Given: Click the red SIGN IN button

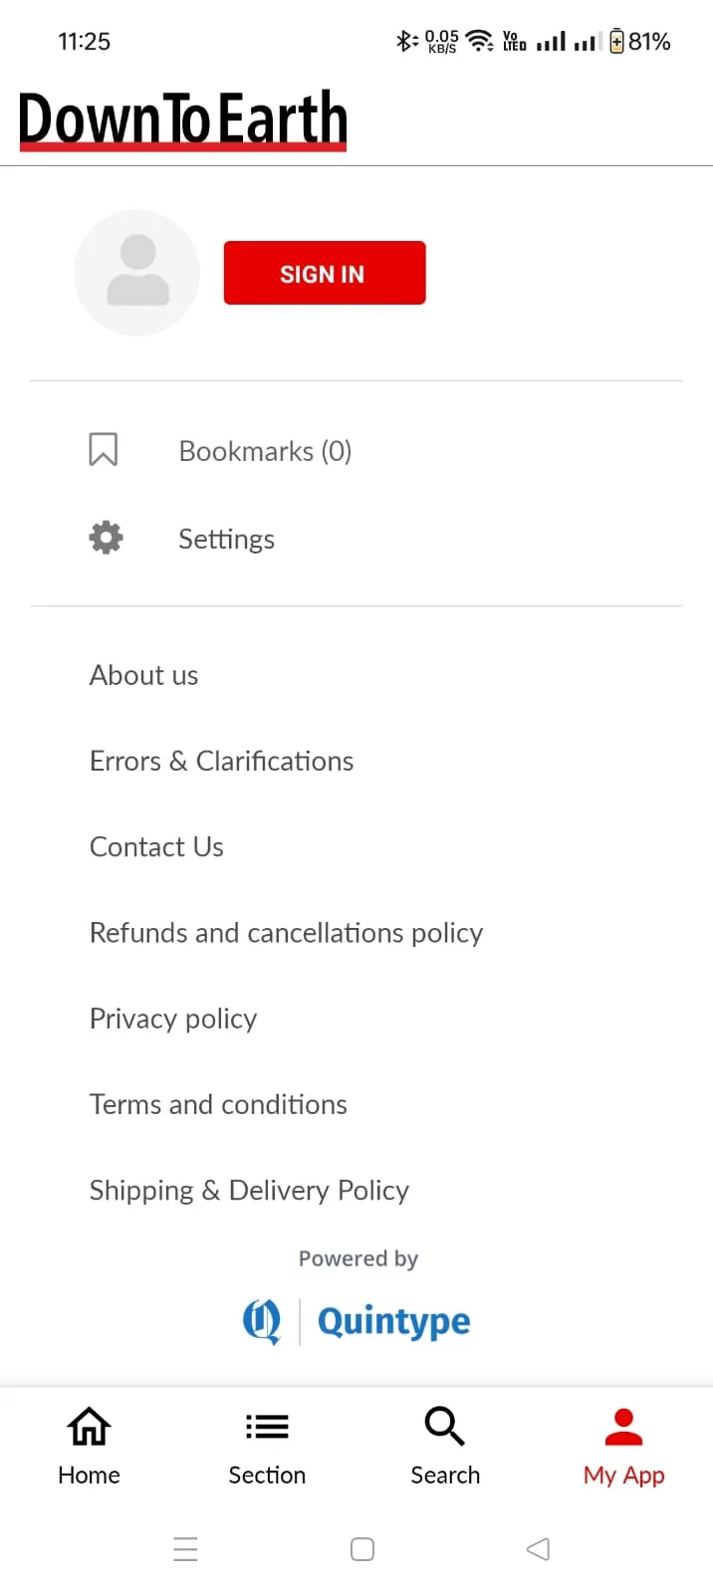Looking at the screenshot, I should pyautogui.click(x=325, y=273).
